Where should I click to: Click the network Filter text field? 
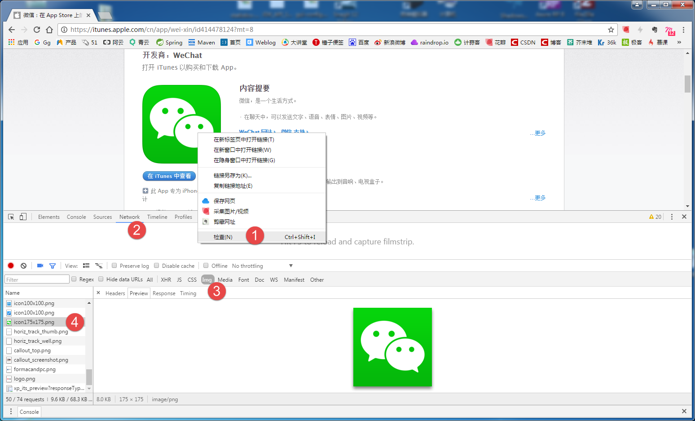click(37, 279)
